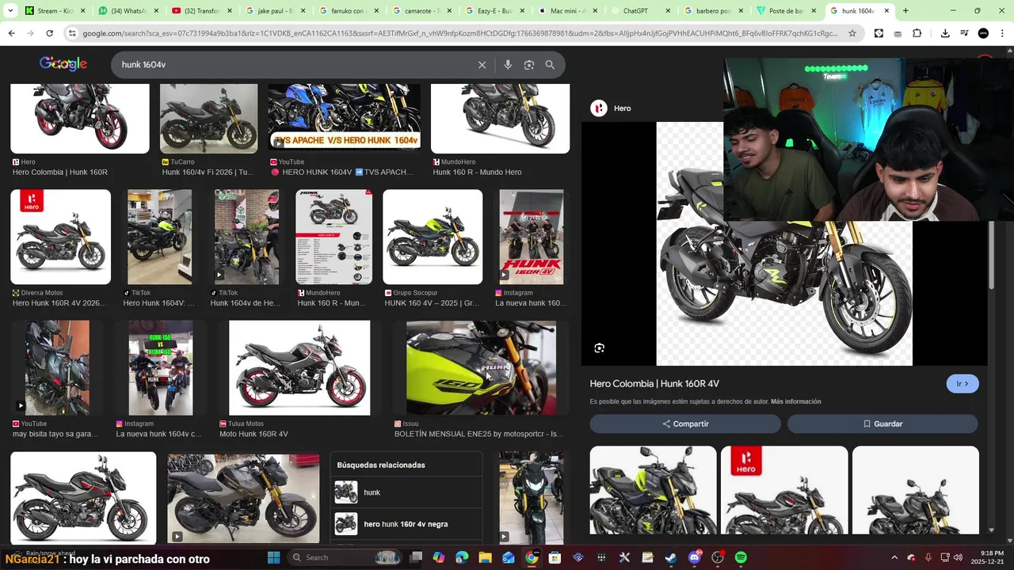Click the Windows Start button
The height and width of the screenshot is (570, 1014).
point(273,557)
